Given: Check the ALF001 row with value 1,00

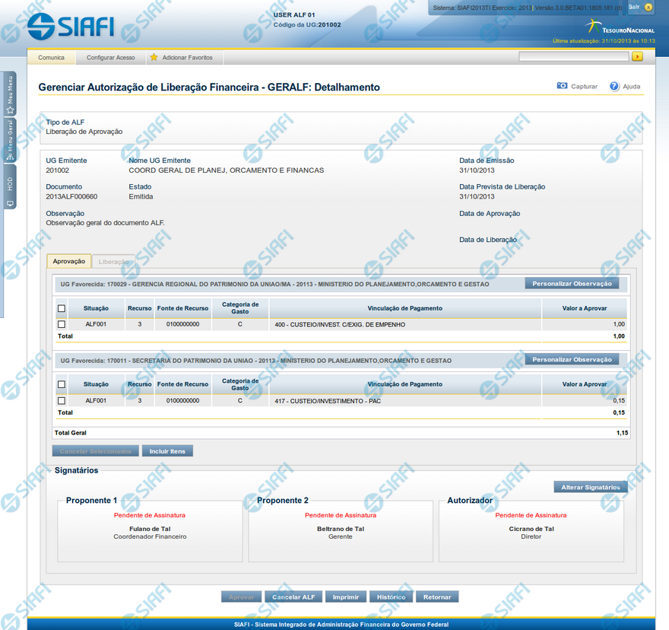Looking at the screenshot, I should pos(62,324).
